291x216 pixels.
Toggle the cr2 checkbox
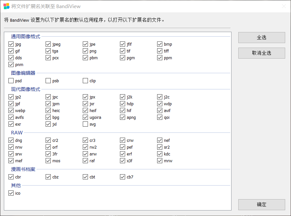click(48, 140)
